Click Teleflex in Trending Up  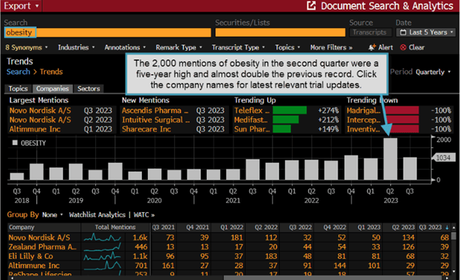pos(252,111)
